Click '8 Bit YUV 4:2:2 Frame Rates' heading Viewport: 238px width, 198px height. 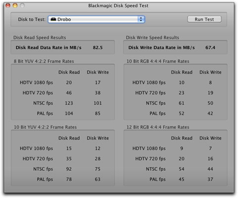44,61
